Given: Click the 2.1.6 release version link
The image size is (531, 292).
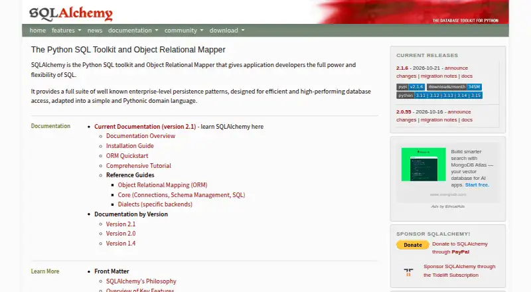Looking at the screenshot, I should (x=402, y=68).
